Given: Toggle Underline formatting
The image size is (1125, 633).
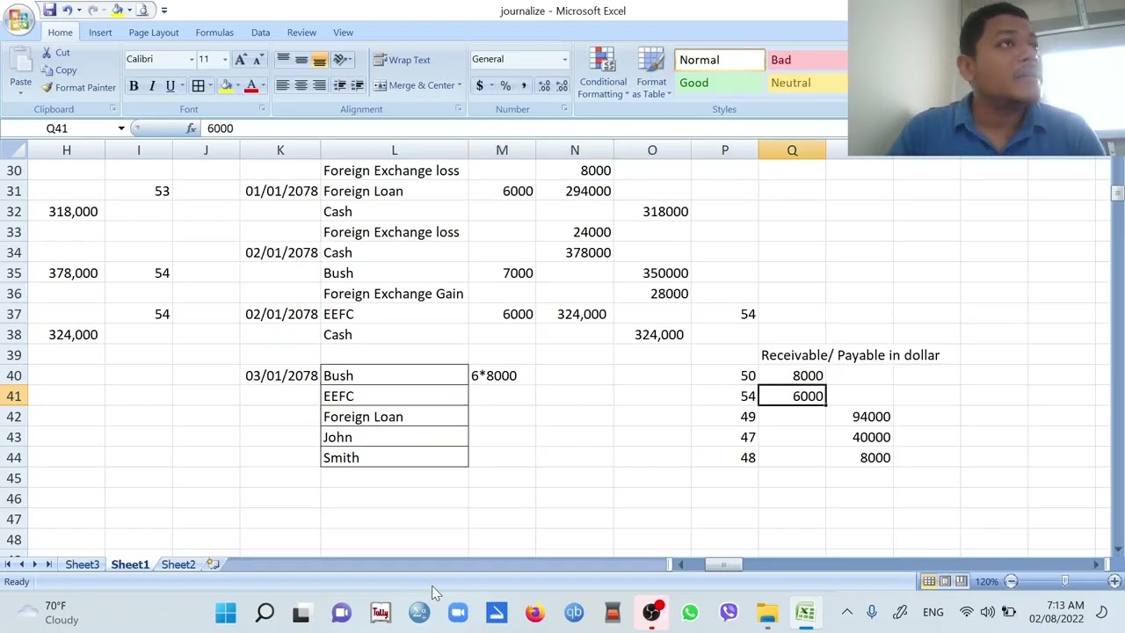Looking at the screenshot, I should (x=170, y=86).
